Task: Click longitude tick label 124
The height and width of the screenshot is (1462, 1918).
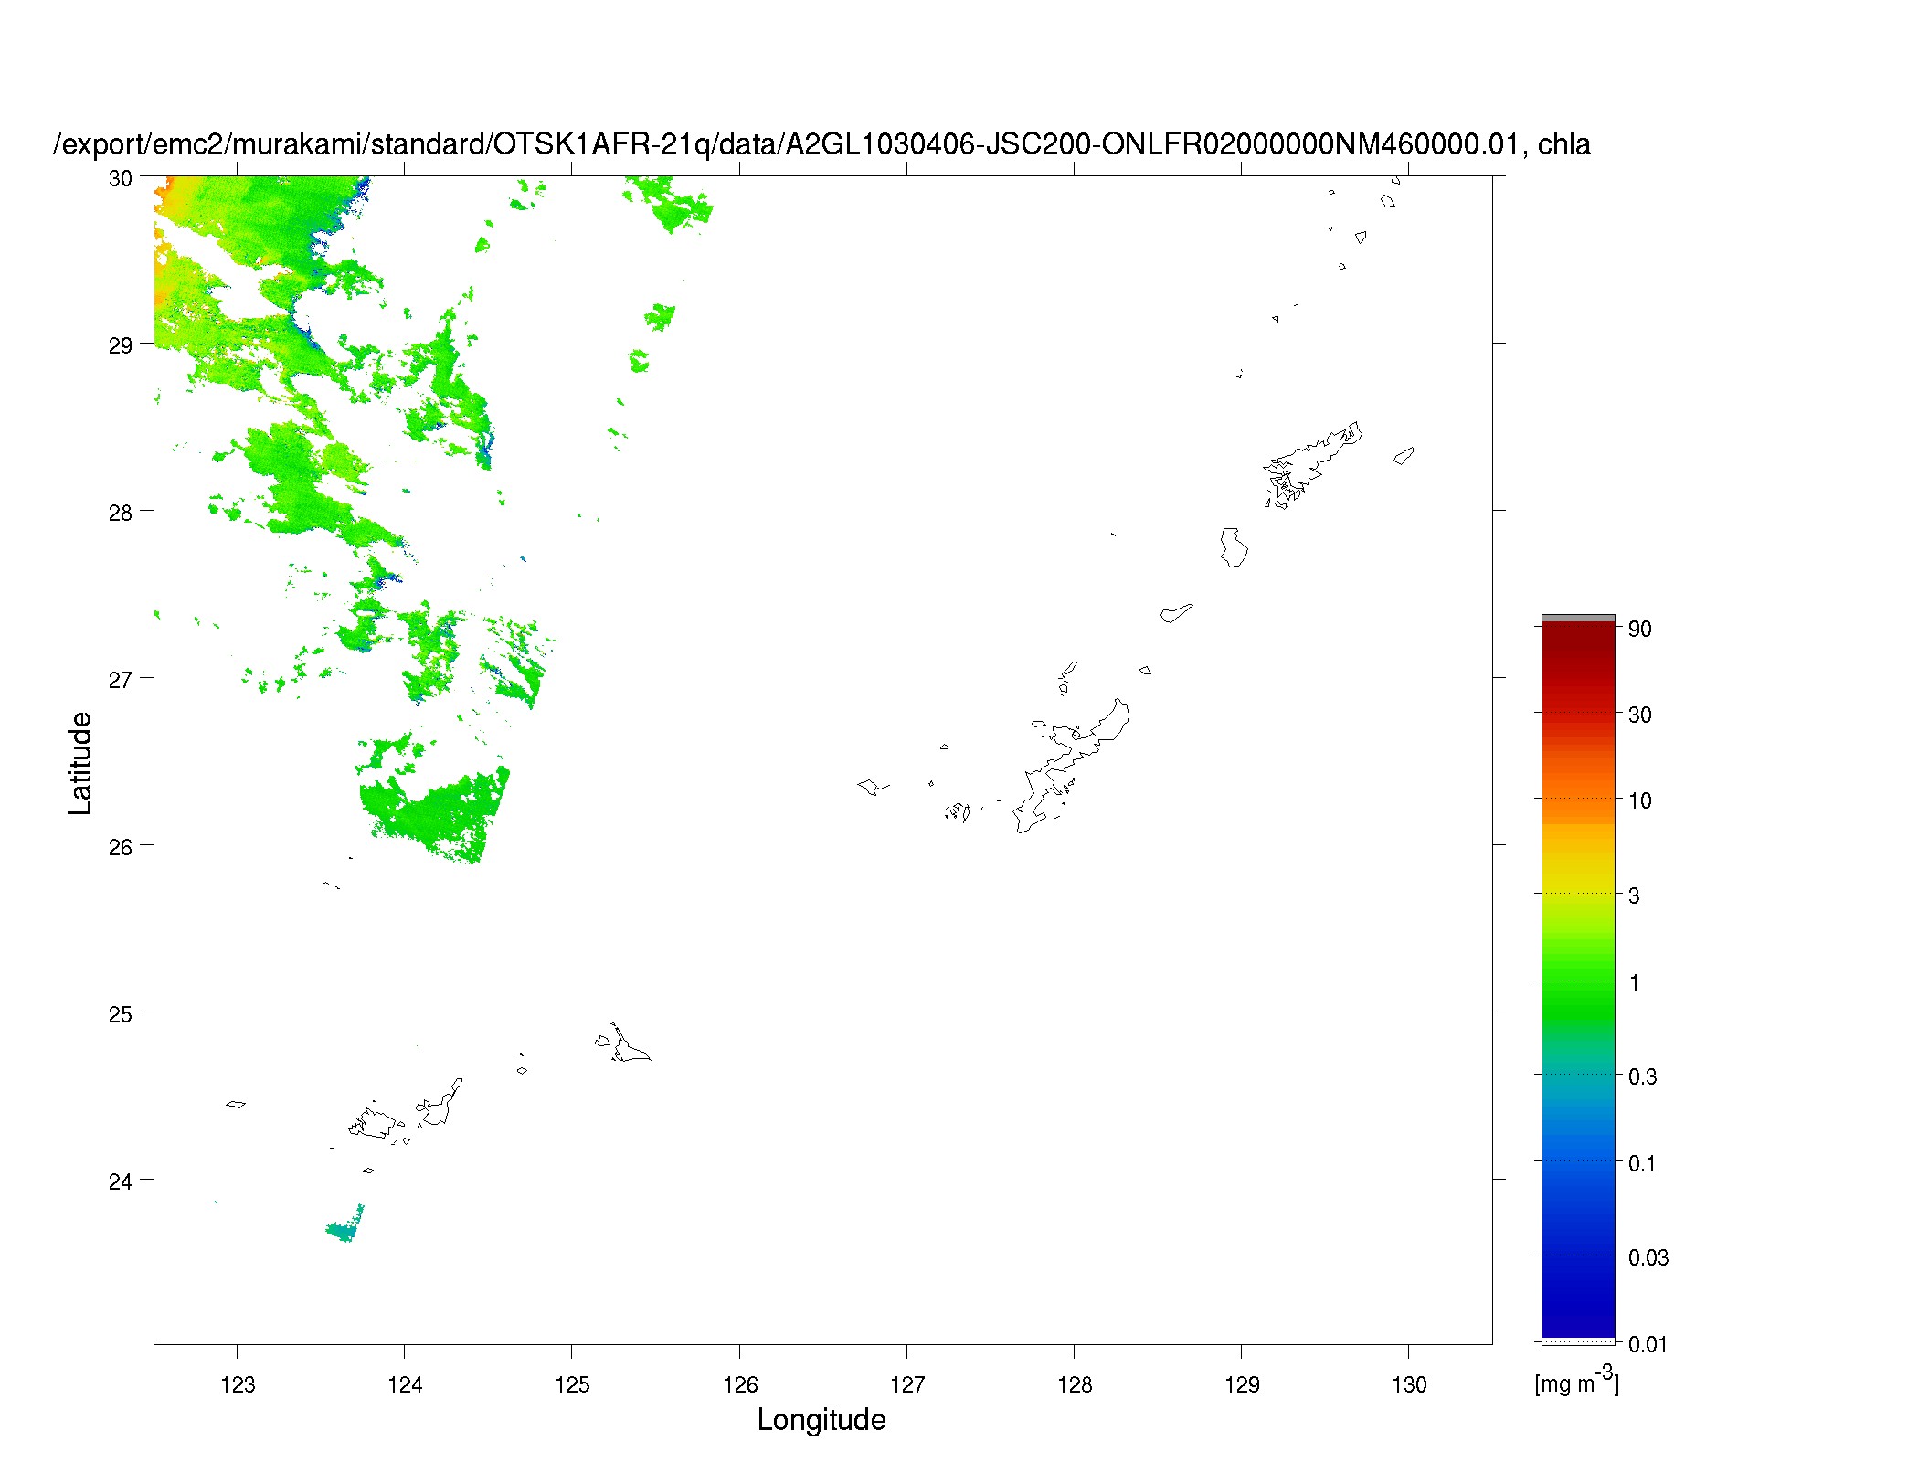Action: (x=405, y=1384)
